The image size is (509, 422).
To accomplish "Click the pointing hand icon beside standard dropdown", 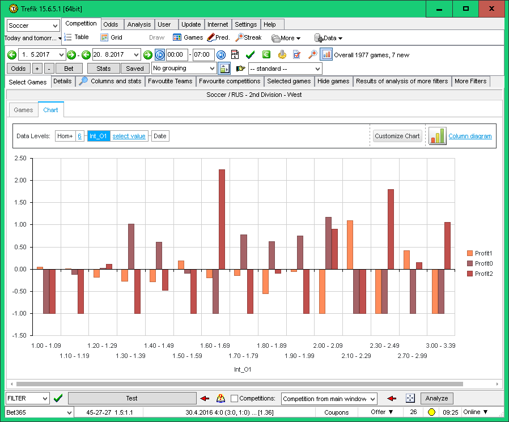I will tap(241, 69).
